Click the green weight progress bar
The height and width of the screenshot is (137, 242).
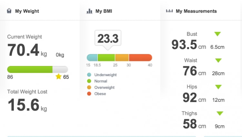(x=30, y=69)
